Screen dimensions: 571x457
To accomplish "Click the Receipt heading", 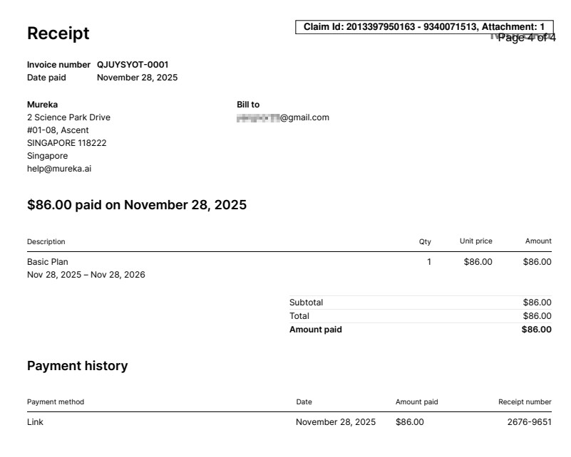I will [58, 33].
